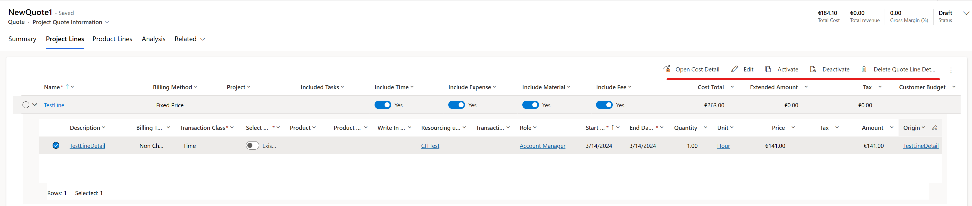
Task: Turn off the Include Time toggle
Action: pyautogui.click(x=383, y=105)
